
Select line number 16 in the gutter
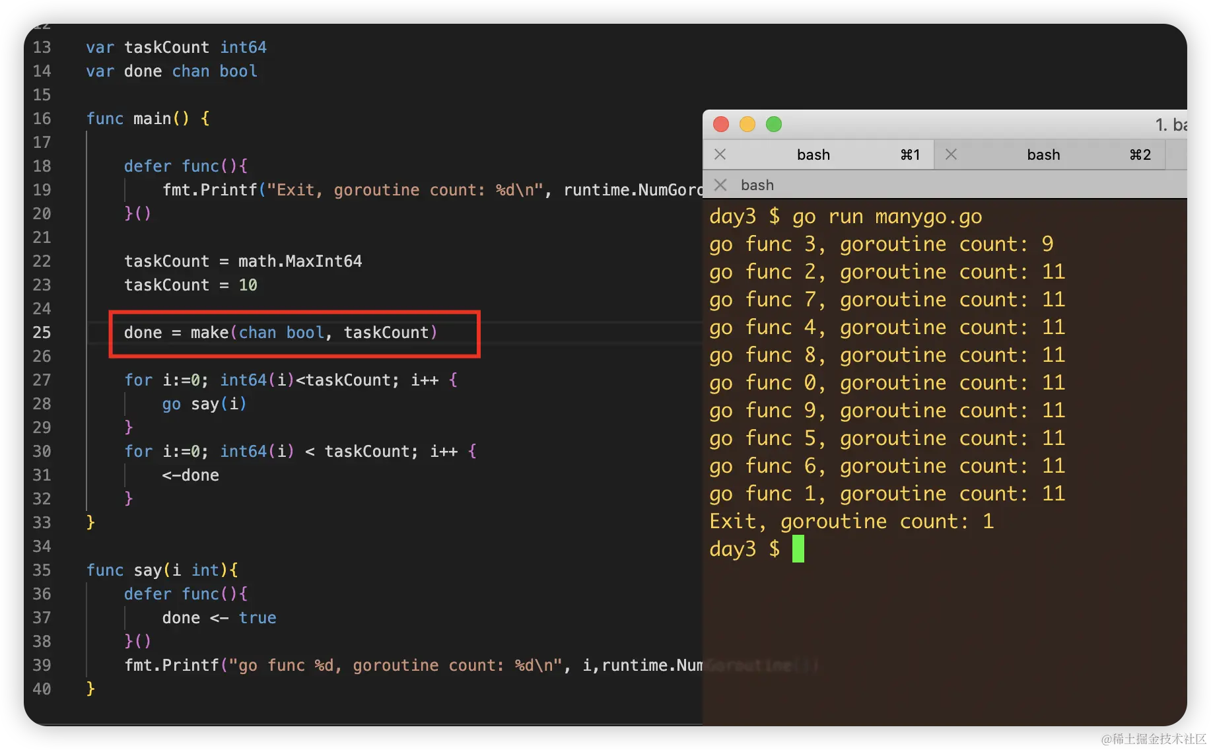pyautogui.click(x=42, y=118)
